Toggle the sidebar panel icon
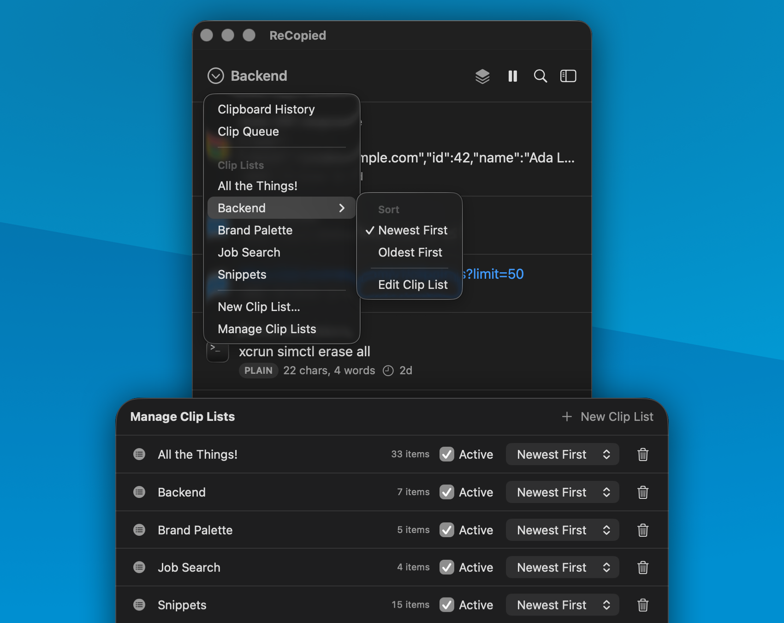This screenshot has height=623, width=784. point(568,76)
